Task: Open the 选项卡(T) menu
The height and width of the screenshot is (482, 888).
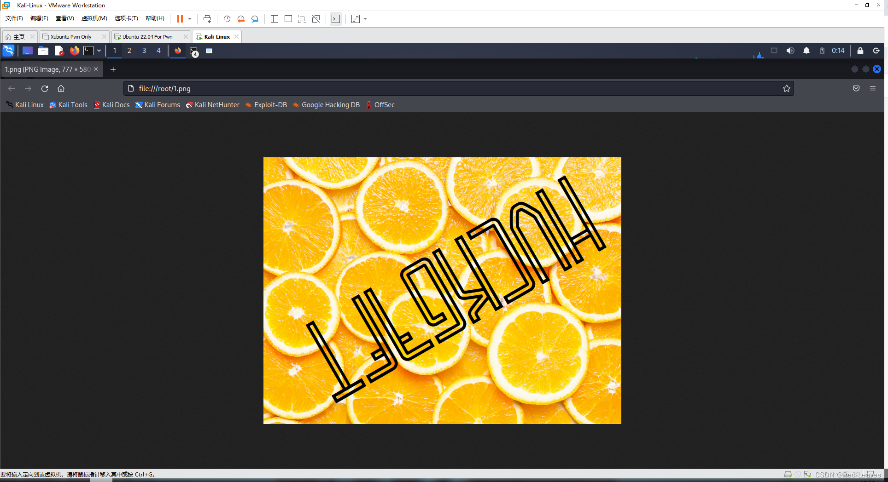Action: click(x=126, y=18)
